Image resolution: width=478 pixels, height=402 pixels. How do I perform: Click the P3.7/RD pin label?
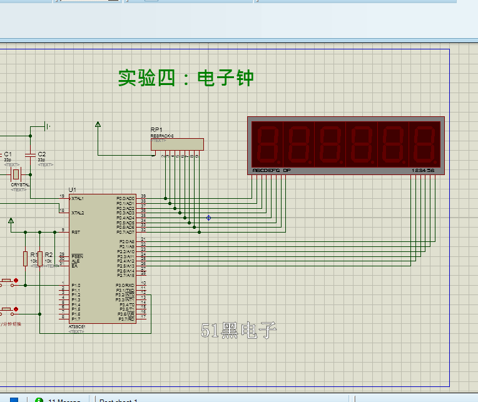(x=126, y=319)
